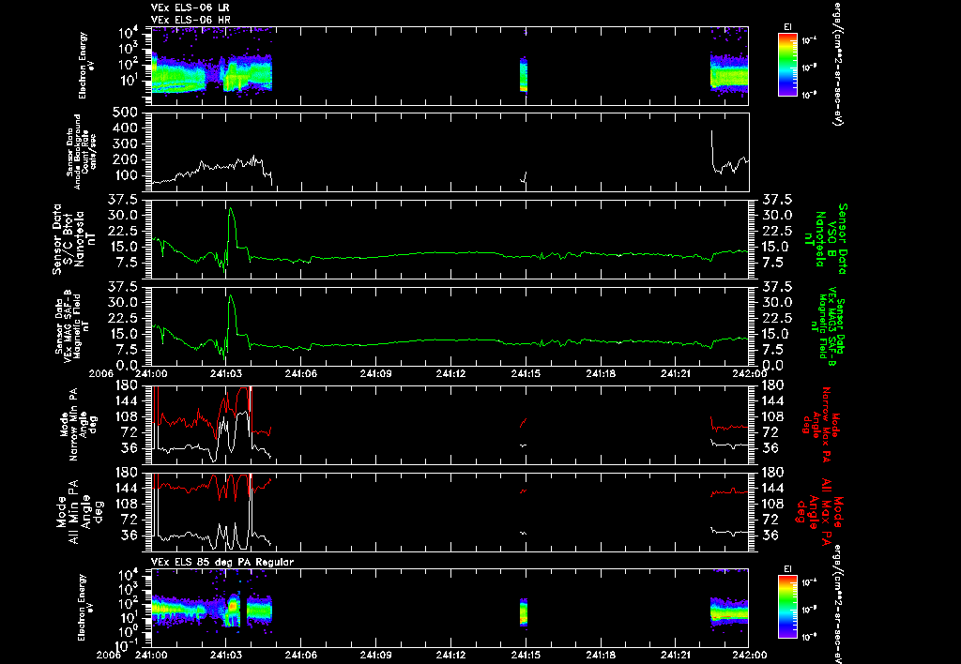Viewport: 961px width, 664px height.
Task: Click the electron burst at 241:15 in the ELS-06 spectrogram
Action: coord(524,75)
